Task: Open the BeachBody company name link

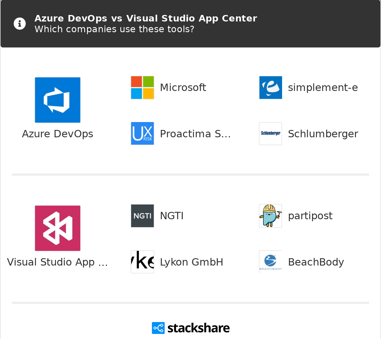Action: tap(316, 262)
